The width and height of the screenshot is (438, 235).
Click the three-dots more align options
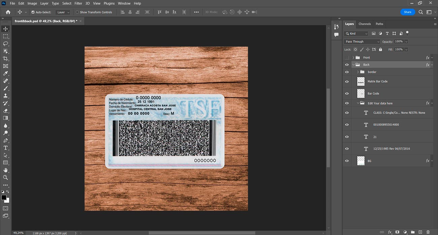(x=196, y=12)
